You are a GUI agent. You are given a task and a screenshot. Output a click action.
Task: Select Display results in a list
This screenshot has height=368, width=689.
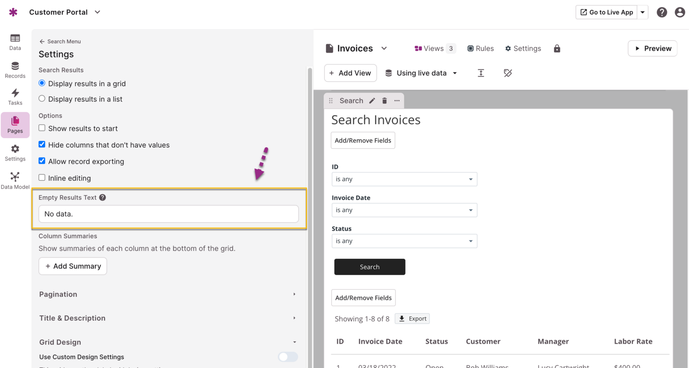(42, 99)
